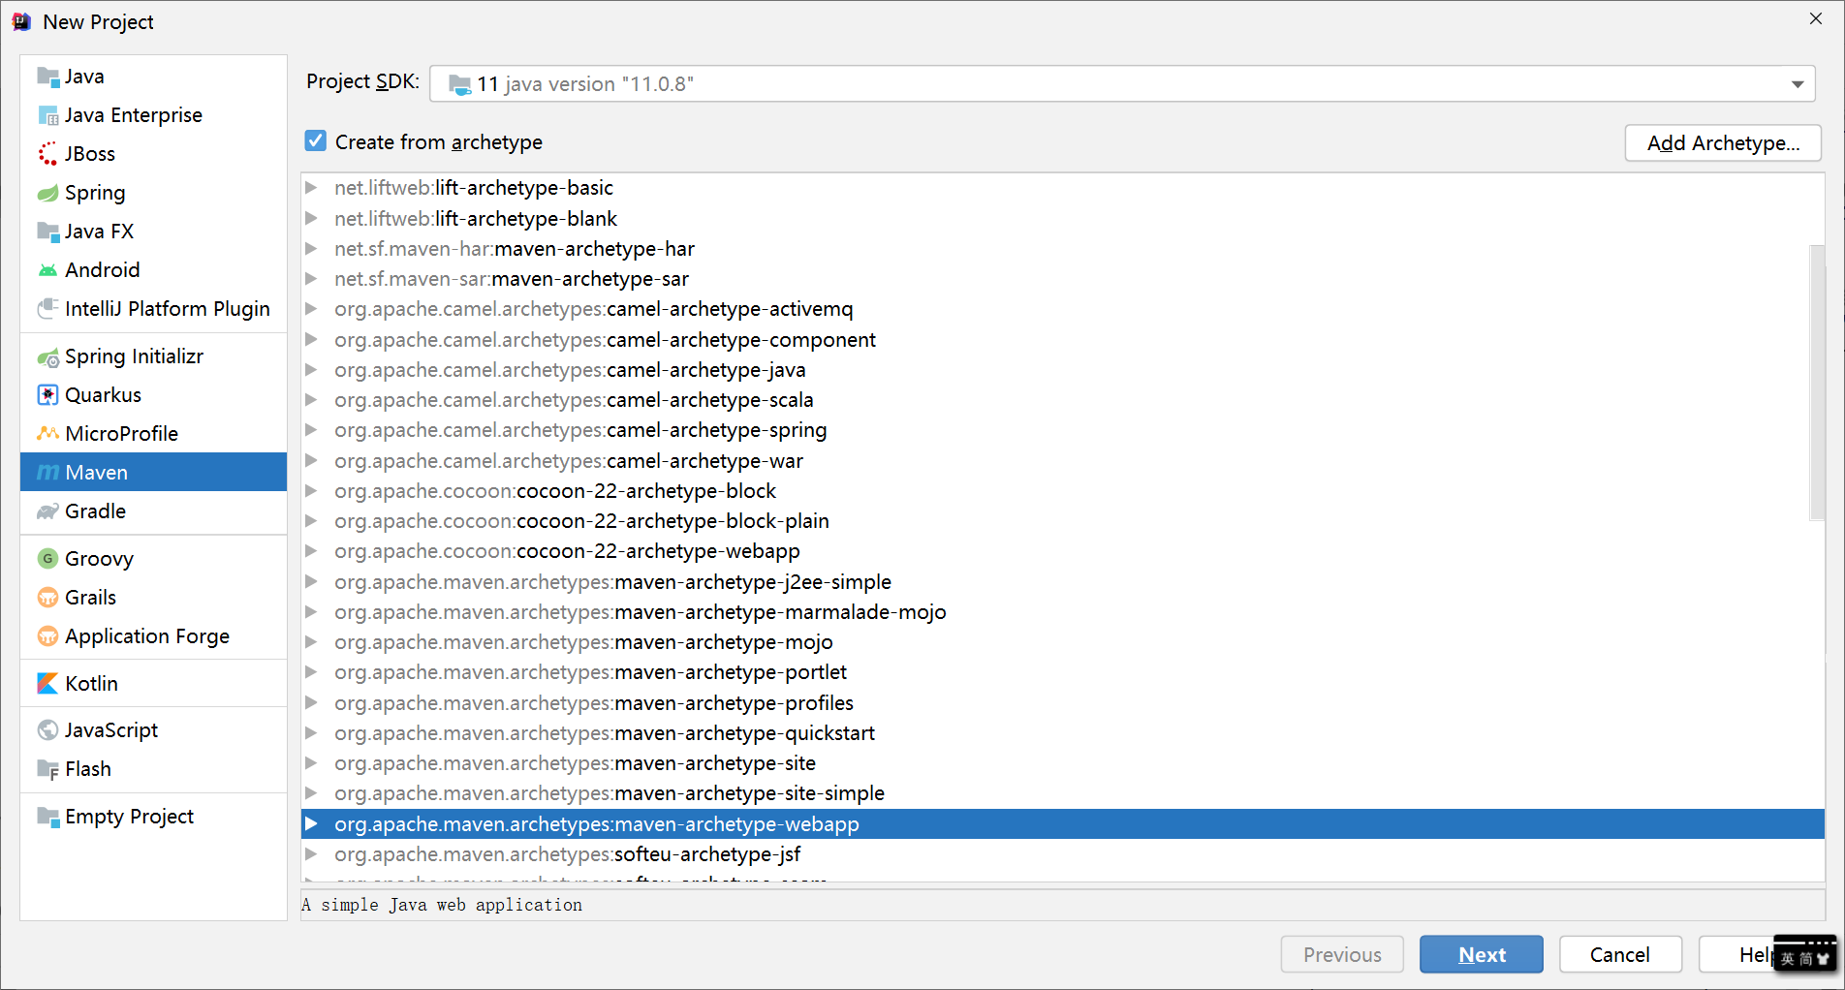Select cocoon-22-archetype-block-plain archetype

pos(1062,521)
